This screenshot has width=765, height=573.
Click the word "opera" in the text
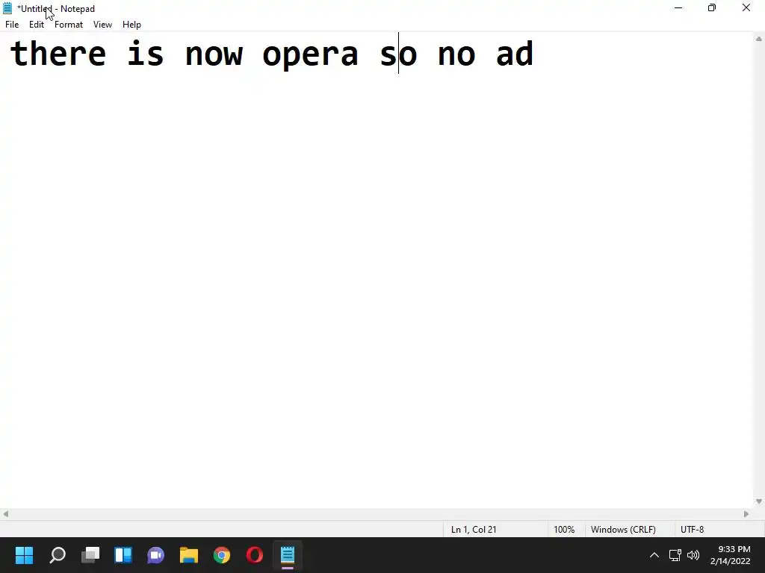(310, 54)
